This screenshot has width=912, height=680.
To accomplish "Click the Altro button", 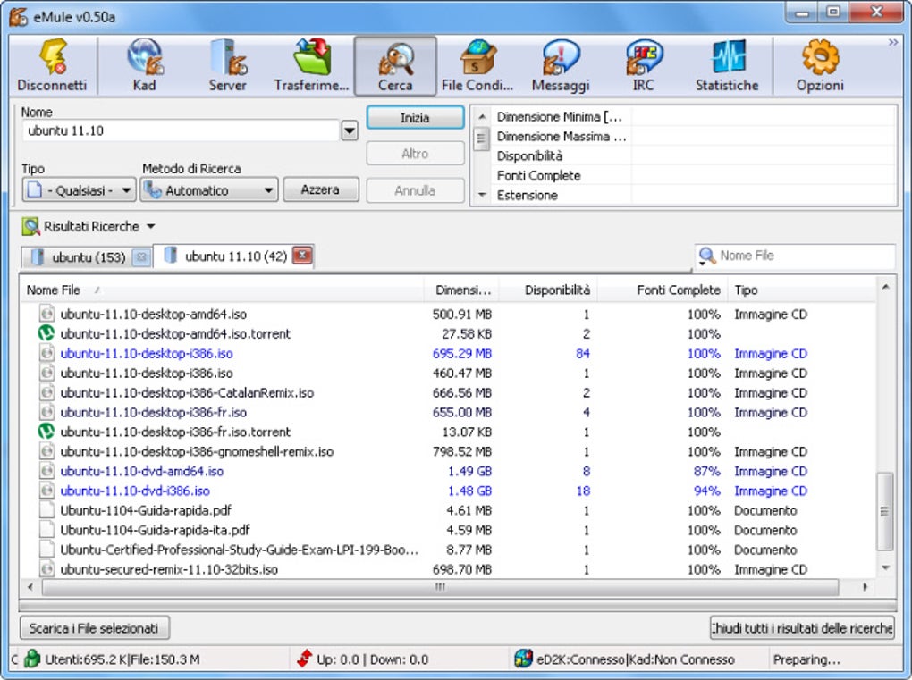I will (415, 154).
